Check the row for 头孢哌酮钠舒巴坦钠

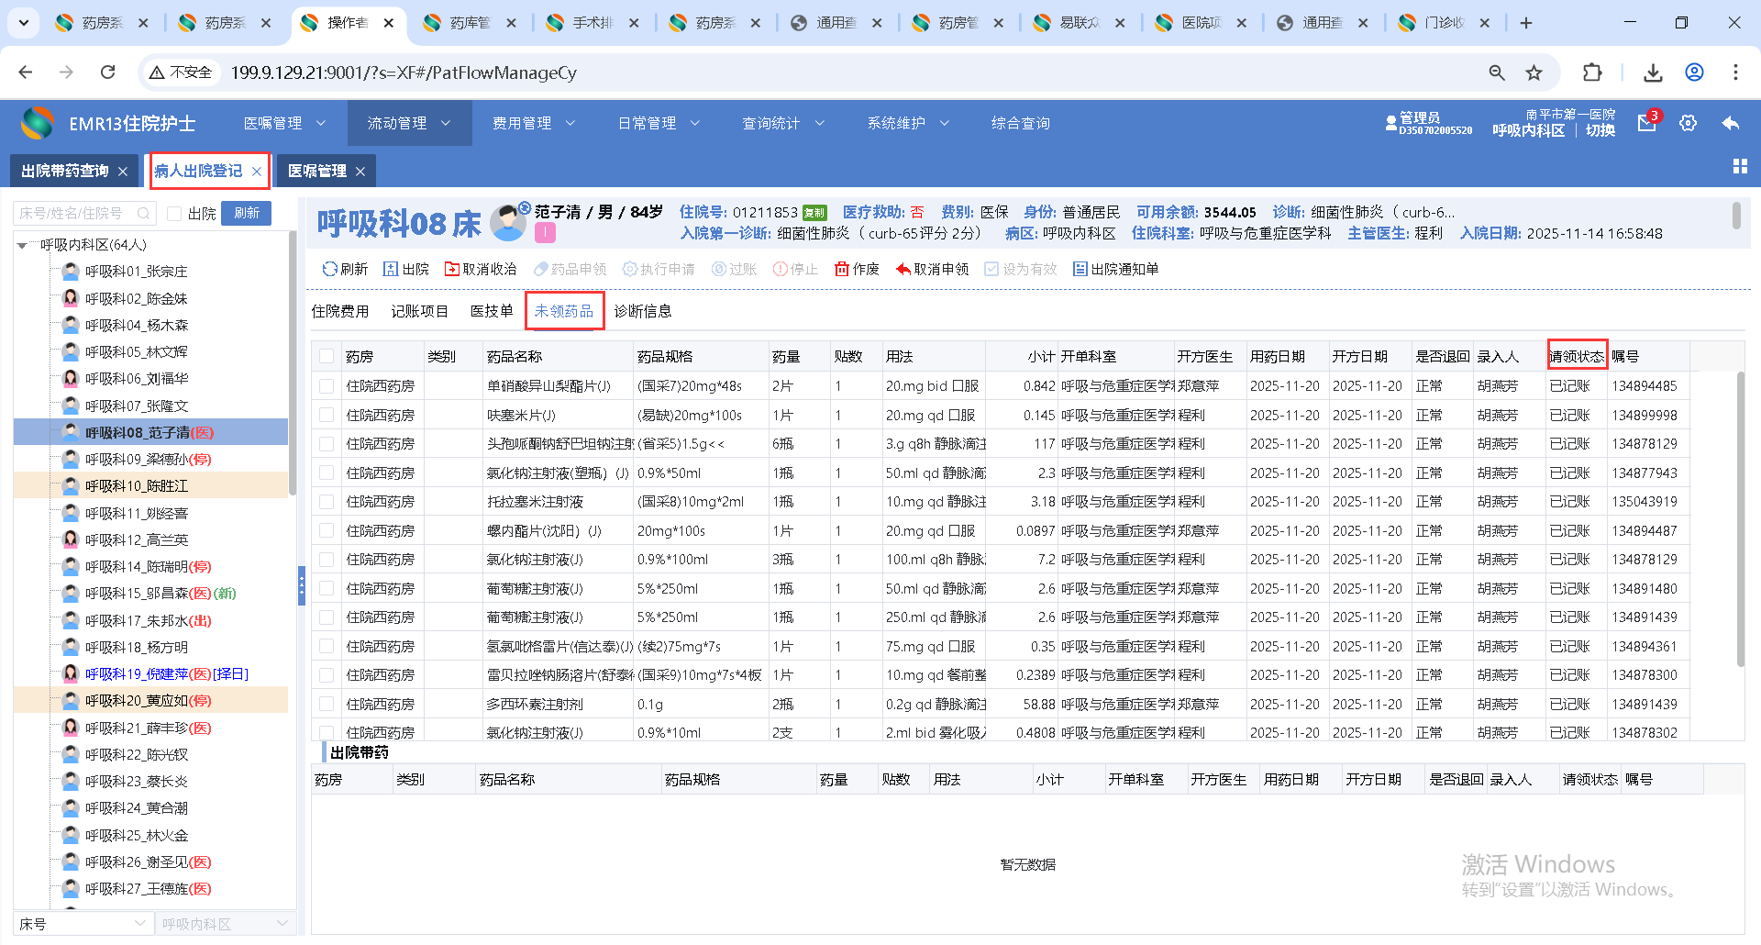tap(327, 444)
